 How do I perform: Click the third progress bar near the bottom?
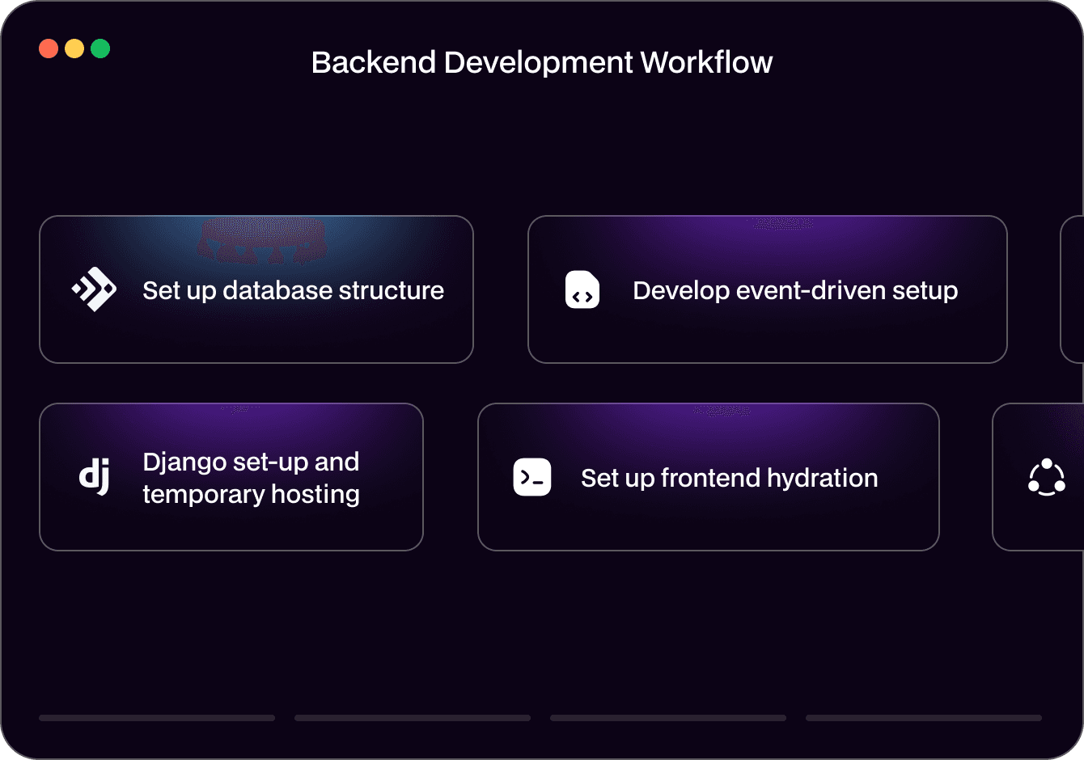[x=667, y=717]
